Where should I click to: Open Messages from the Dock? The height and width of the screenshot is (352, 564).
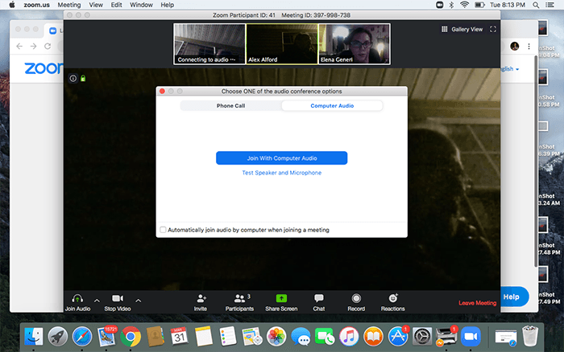(301, 337)
